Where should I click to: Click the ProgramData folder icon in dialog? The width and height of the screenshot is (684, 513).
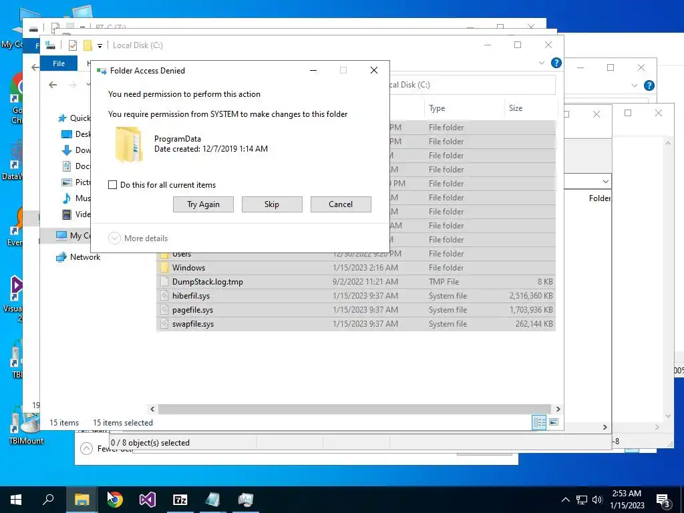129,144
